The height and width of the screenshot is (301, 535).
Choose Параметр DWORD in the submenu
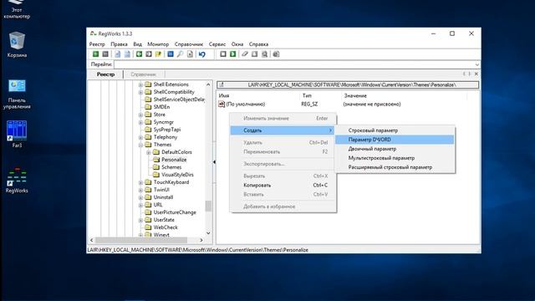tap(395, 140)
